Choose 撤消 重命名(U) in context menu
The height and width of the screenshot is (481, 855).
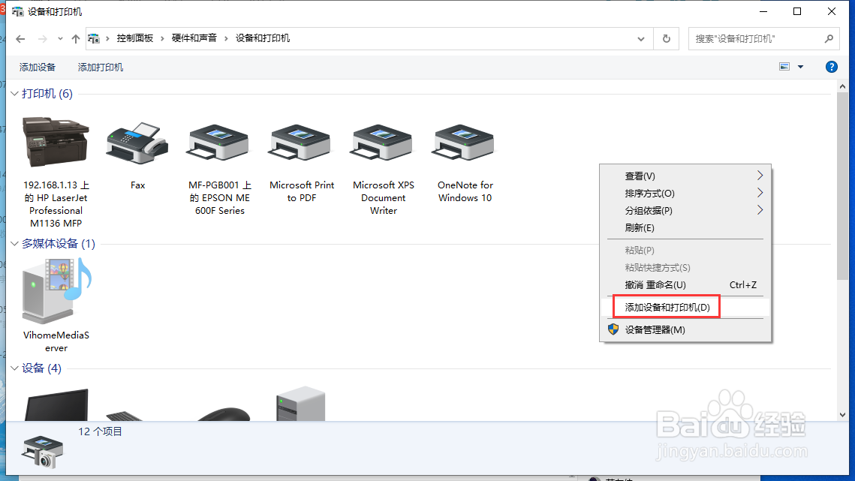685,284
